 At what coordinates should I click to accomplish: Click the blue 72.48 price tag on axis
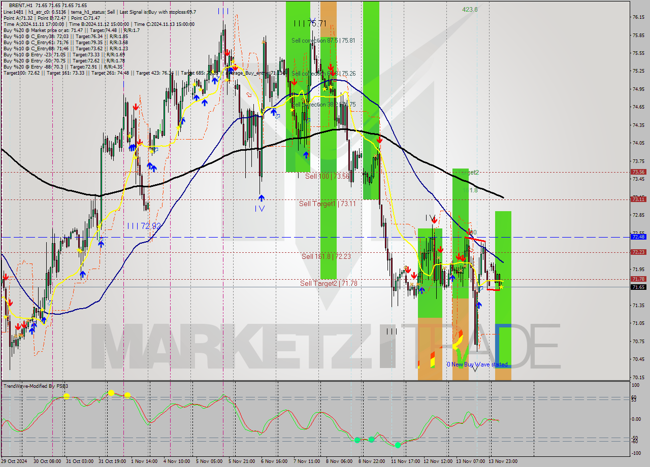tap(638, 237)
